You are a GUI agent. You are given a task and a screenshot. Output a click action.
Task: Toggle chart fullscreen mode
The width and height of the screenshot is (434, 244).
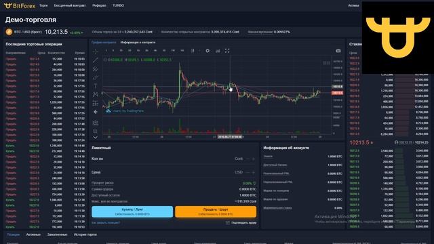[227, 51]
